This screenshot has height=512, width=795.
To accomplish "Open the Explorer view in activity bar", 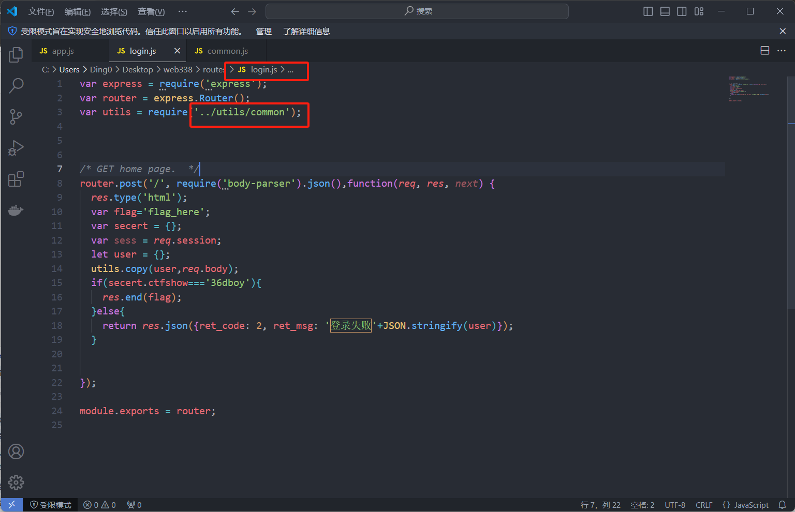I will [16, 54].
